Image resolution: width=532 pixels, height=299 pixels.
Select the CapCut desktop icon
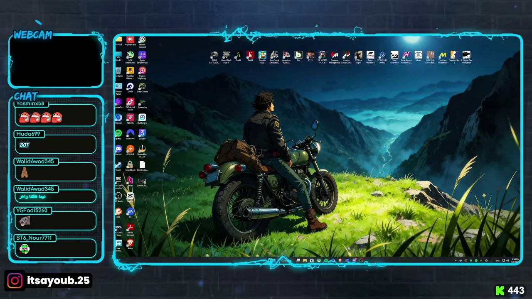(130, 197)
